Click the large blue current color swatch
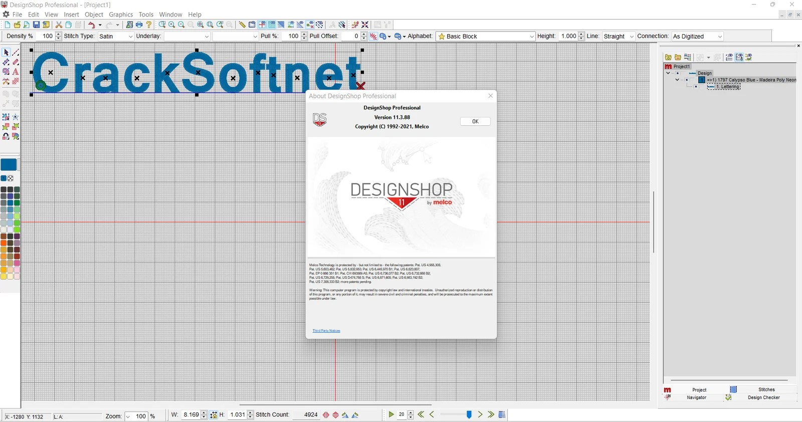 9,164
